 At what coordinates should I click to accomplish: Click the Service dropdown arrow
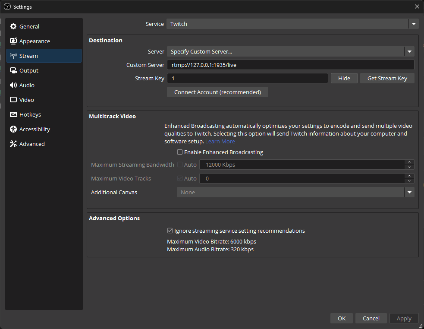pos(414,24)
